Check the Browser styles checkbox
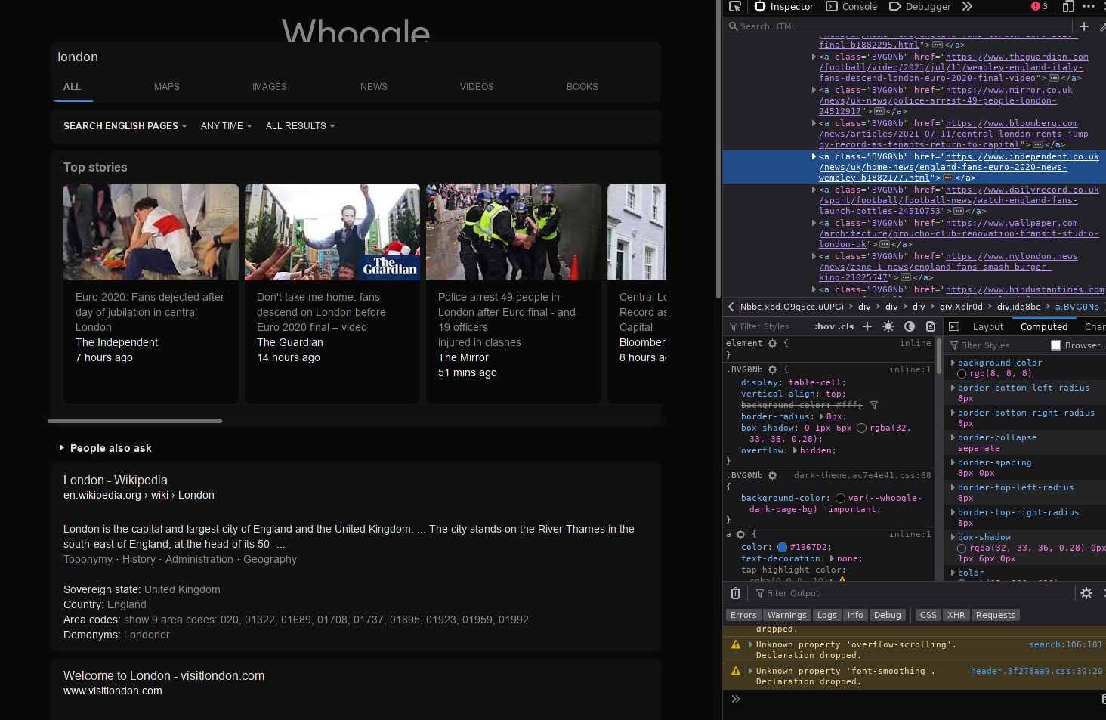Viewport: 1106px width, 720px height. coord(1056,345)
